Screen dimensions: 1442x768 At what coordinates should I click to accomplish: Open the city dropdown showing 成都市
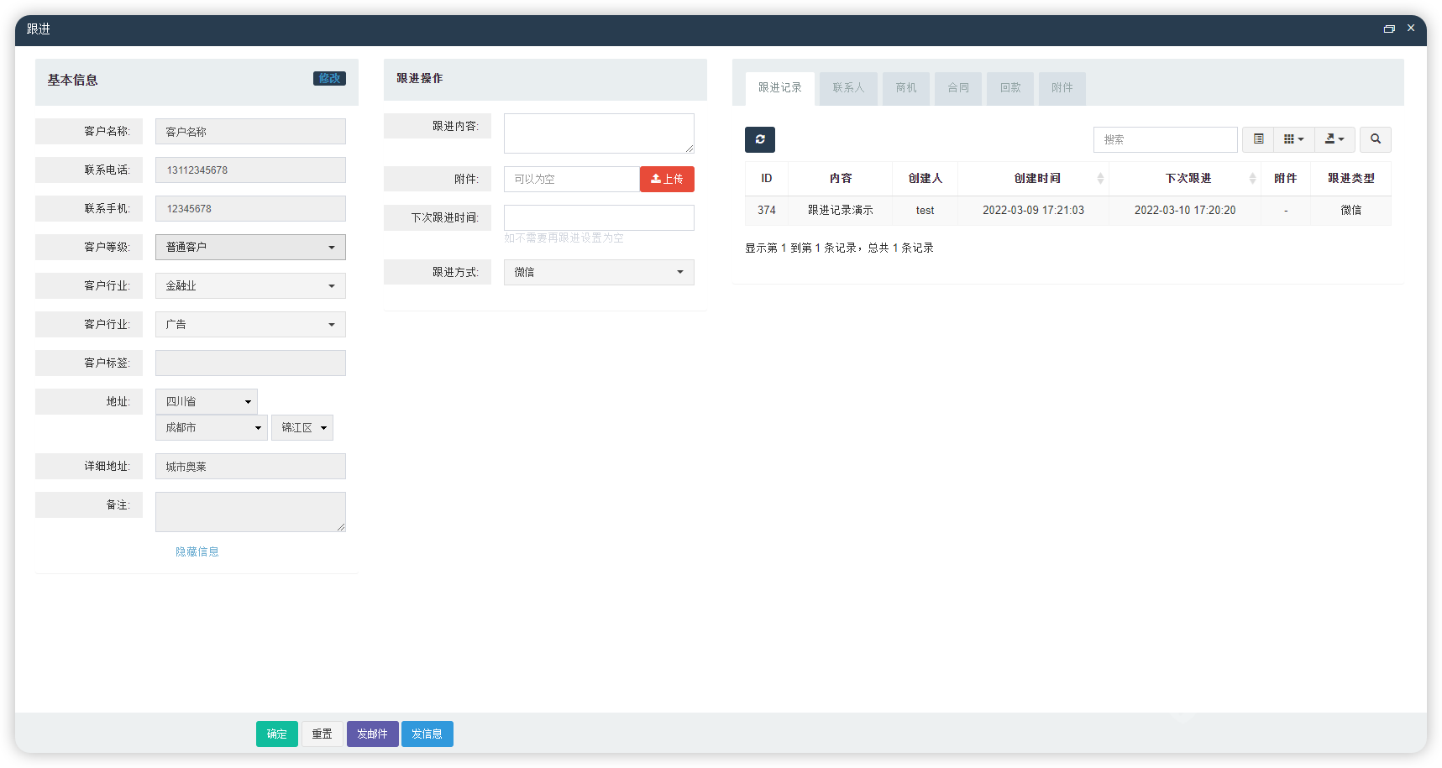tap(212, 427)
